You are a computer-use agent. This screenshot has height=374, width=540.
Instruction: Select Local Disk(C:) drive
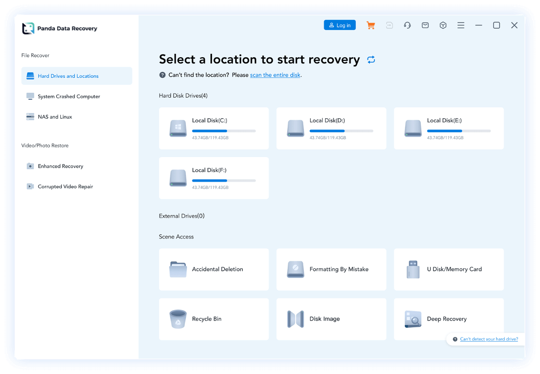pyautogui.click(x=213, y=128)
